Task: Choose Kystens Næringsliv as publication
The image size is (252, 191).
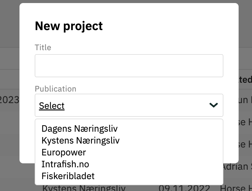Action: coord(80,140)
